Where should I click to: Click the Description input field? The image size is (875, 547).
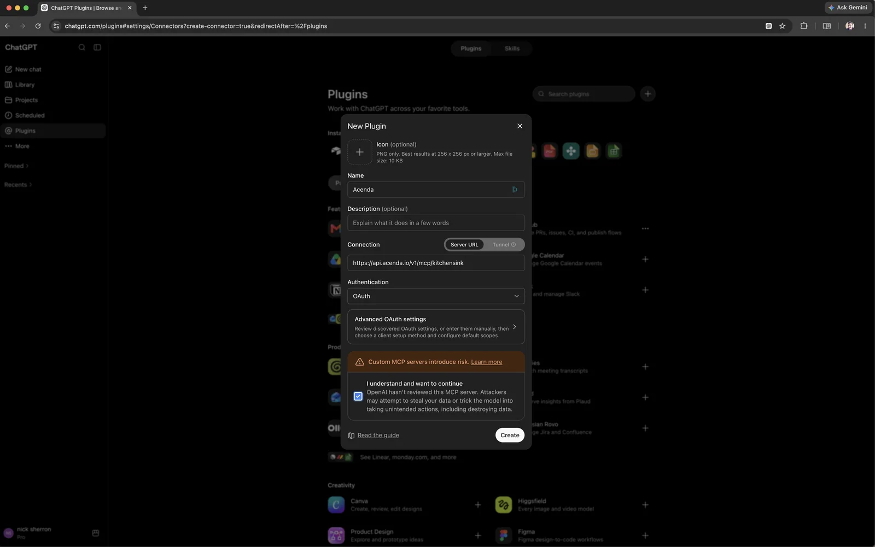[x=436, y=223]
